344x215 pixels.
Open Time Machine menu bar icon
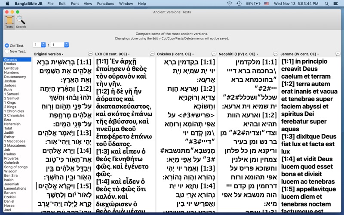pyautogui.click(x=239, y=3)
